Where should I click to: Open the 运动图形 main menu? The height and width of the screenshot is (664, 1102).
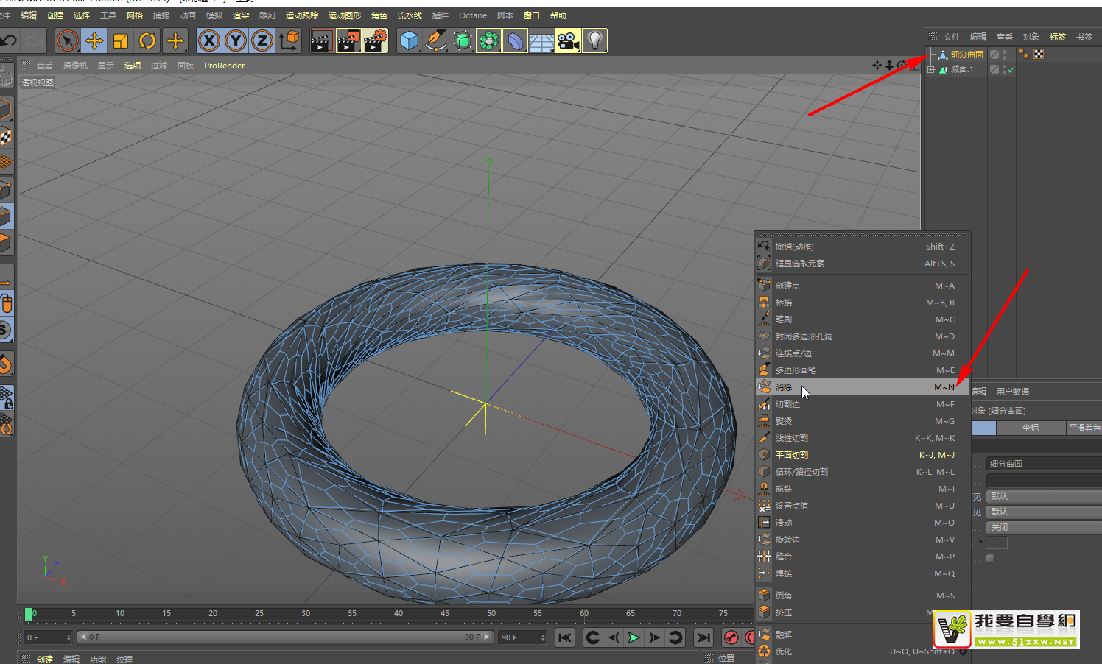point(345,15)
